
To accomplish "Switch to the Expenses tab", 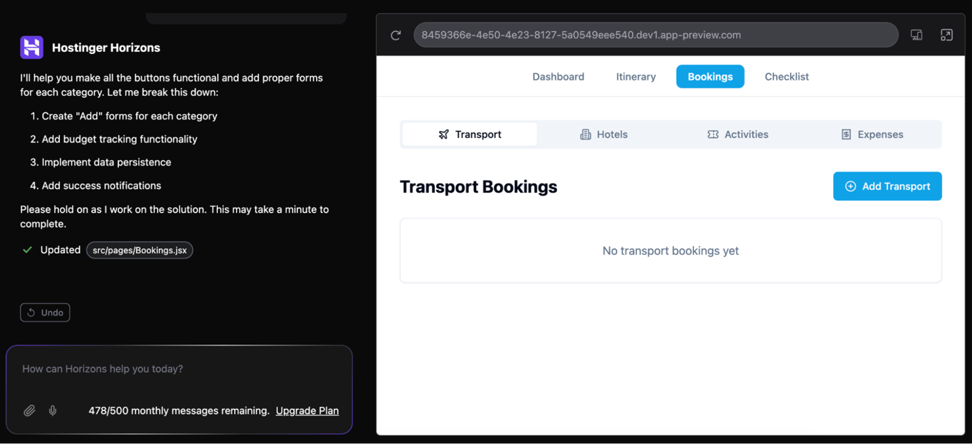I will (872, 134).
